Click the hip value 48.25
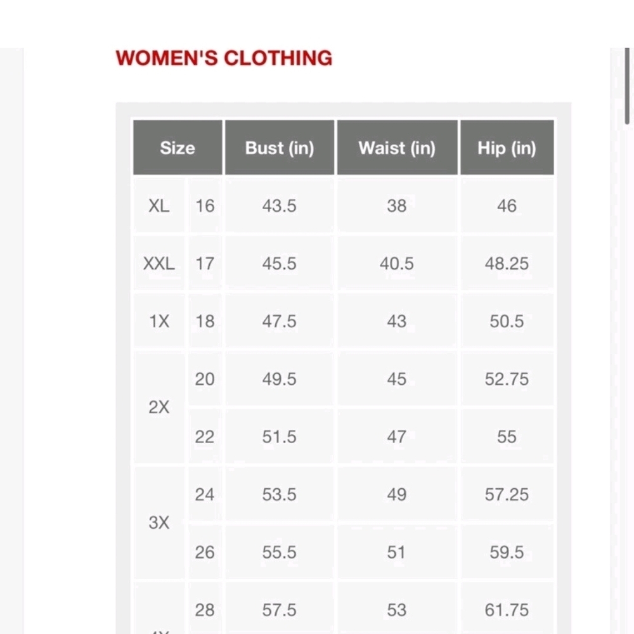 tap(507, 263)
